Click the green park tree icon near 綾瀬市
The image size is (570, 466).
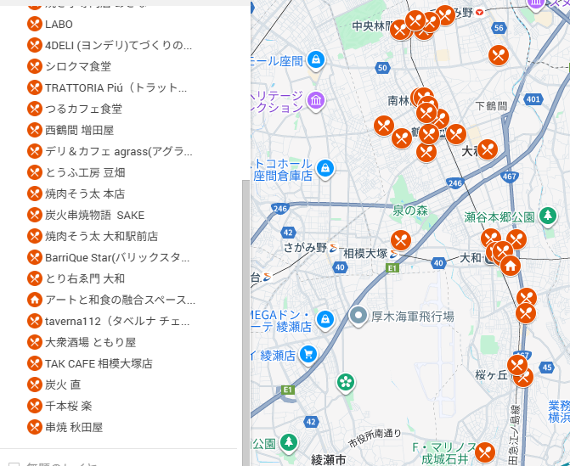tap(289, 442)
